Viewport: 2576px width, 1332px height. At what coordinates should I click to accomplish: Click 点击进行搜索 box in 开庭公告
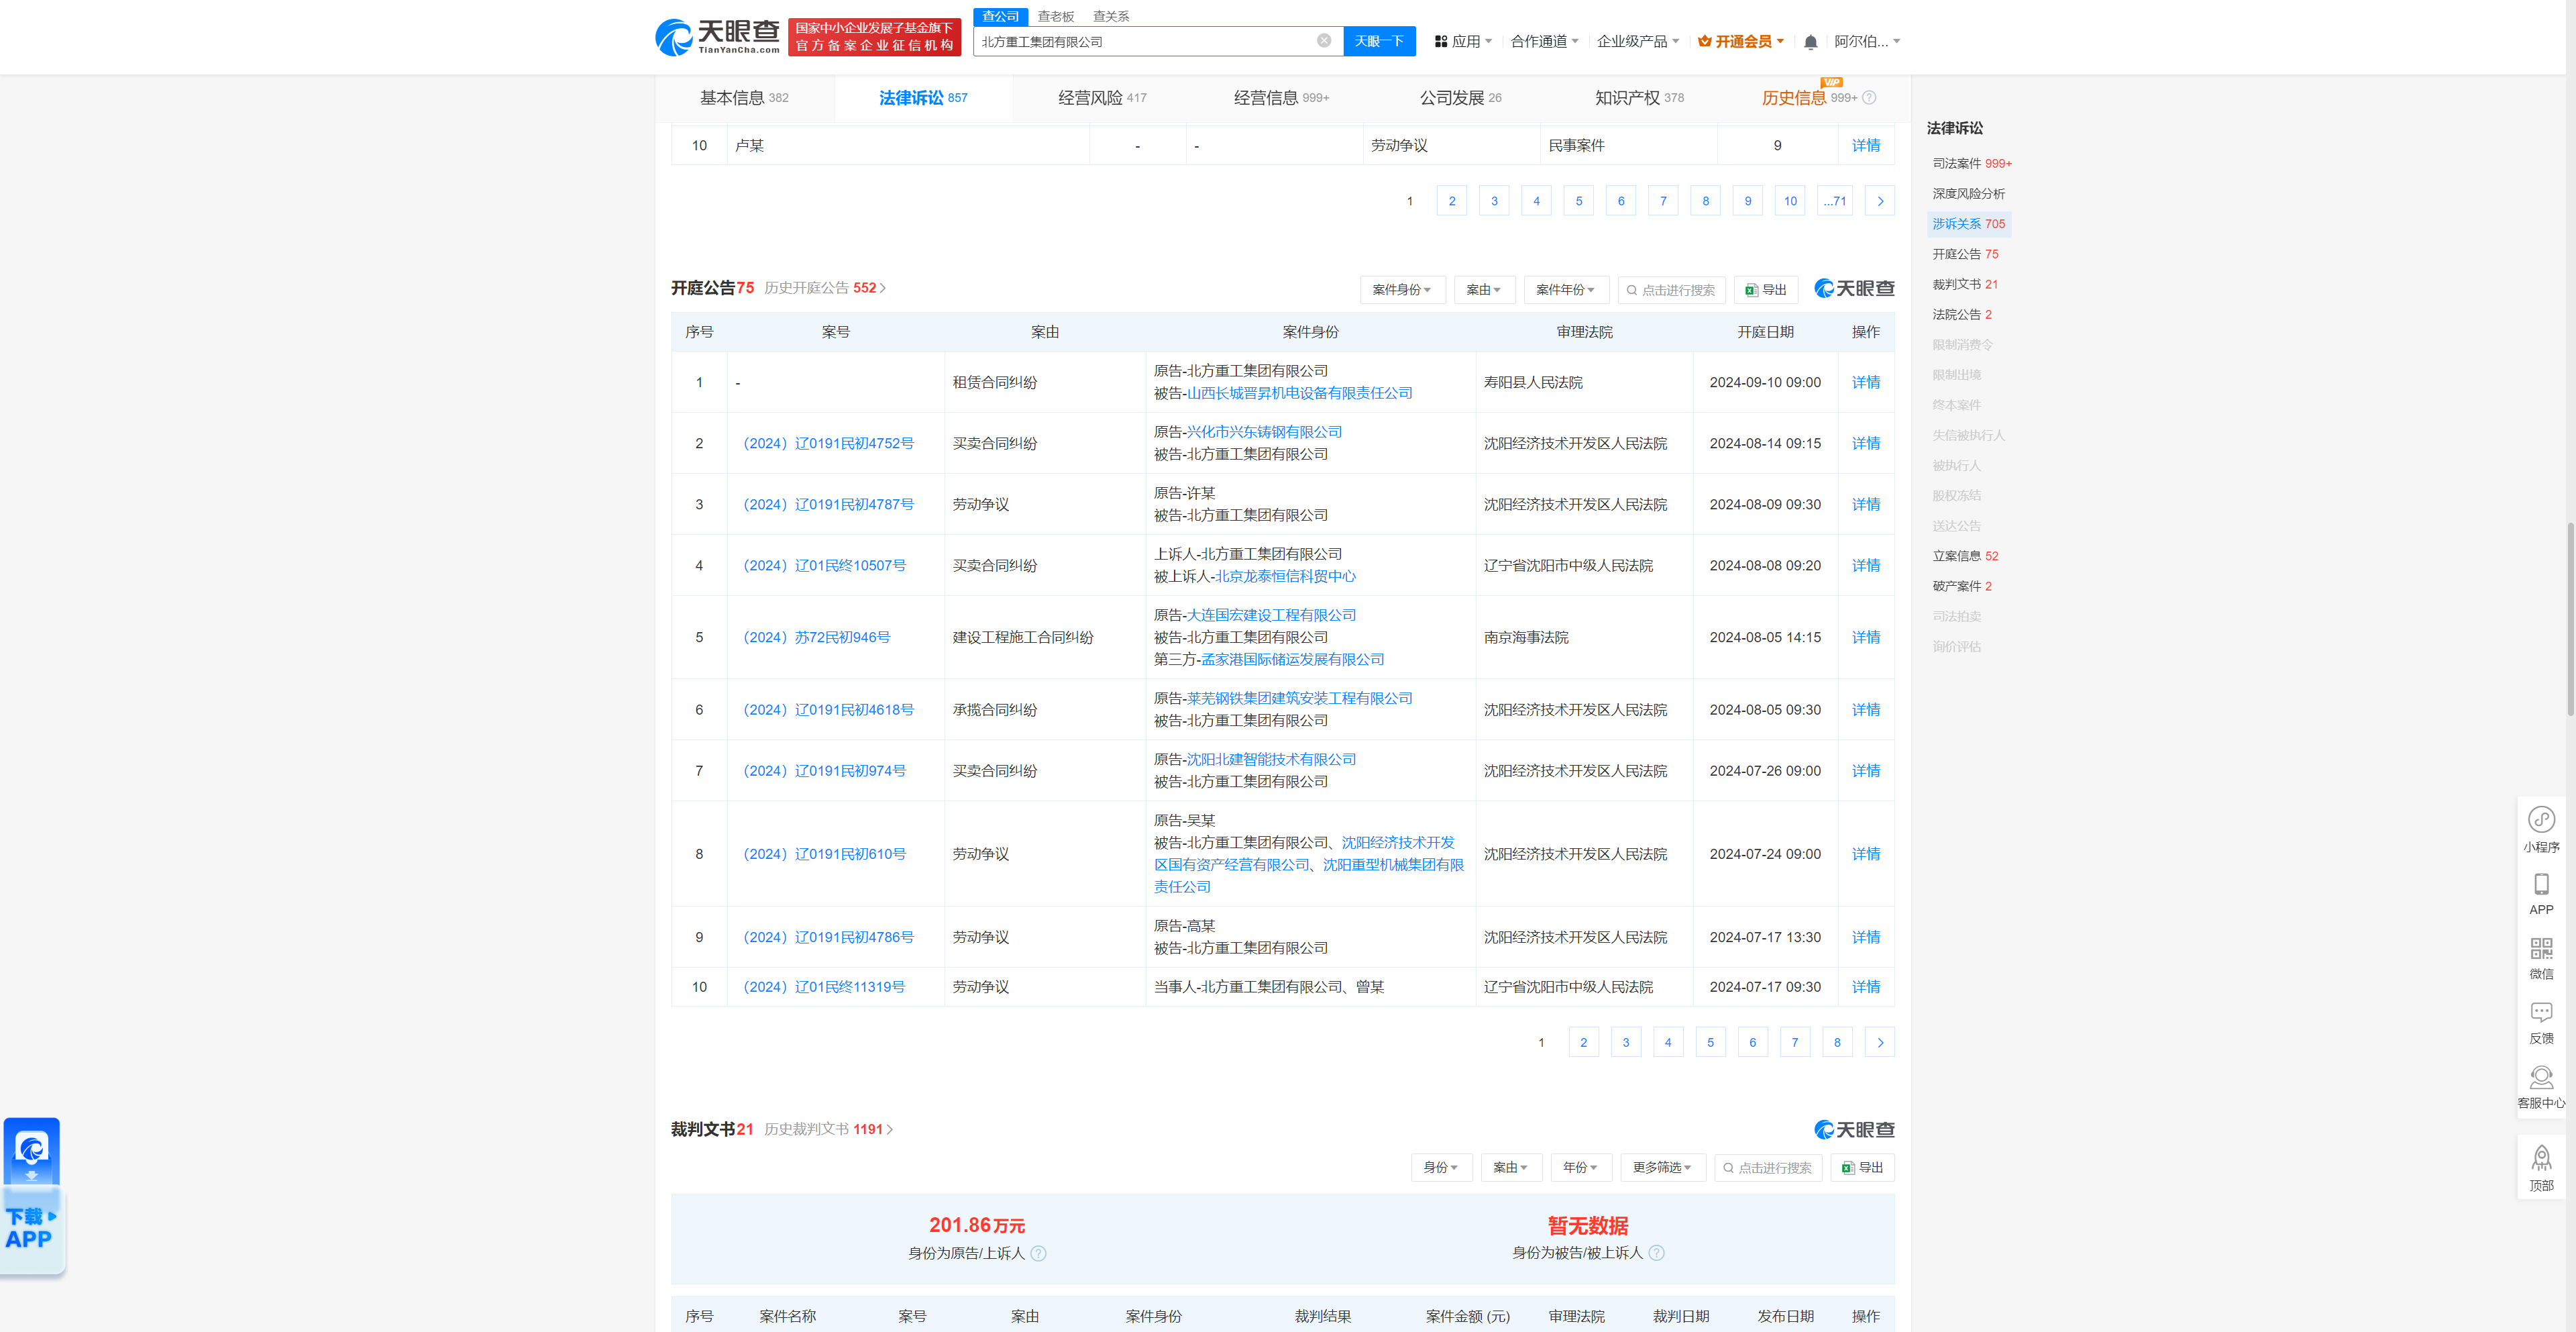coord(1671,290)
